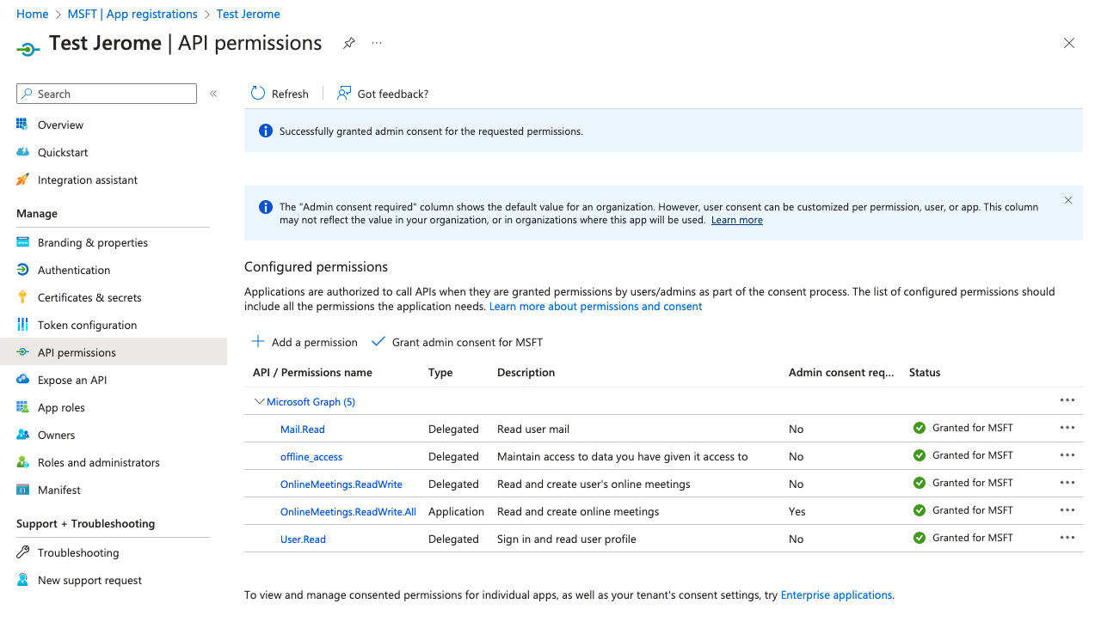Click the Got feedback icon
This screenshot has width=1095, height=634.
[344, 94]
